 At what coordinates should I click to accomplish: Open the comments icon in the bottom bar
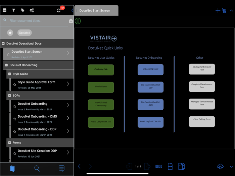point(61,169)
